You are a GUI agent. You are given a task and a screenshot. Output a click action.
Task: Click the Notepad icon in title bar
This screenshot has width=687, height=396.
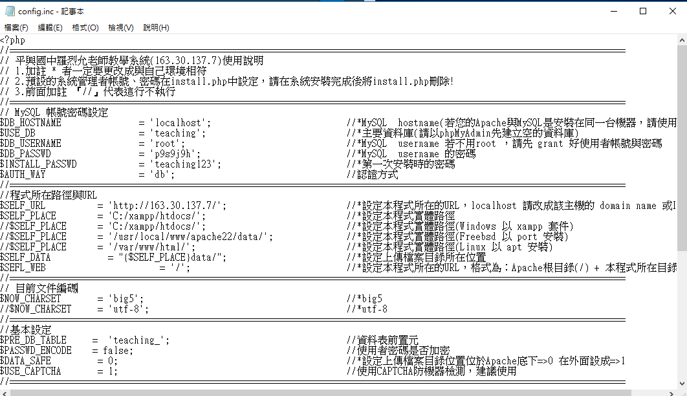[10, 11]
